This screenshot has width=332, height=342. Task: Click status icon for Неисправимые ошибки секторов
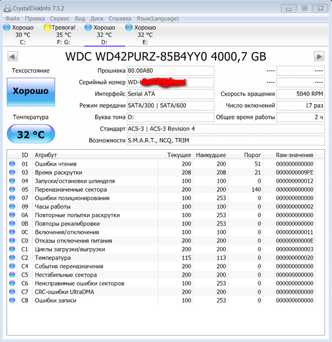pos(12,283)
